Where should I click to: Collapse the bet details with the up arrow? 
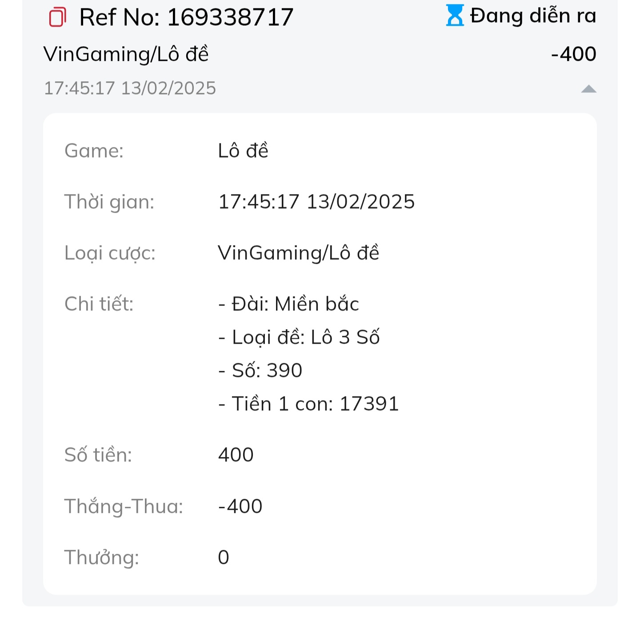[588, 89]
